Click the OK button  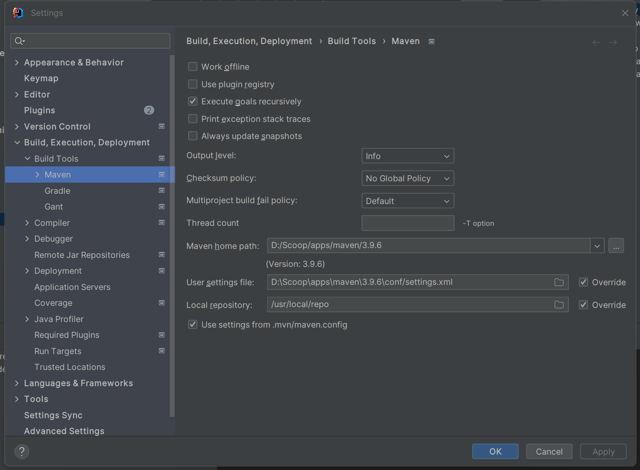[495, 452]
